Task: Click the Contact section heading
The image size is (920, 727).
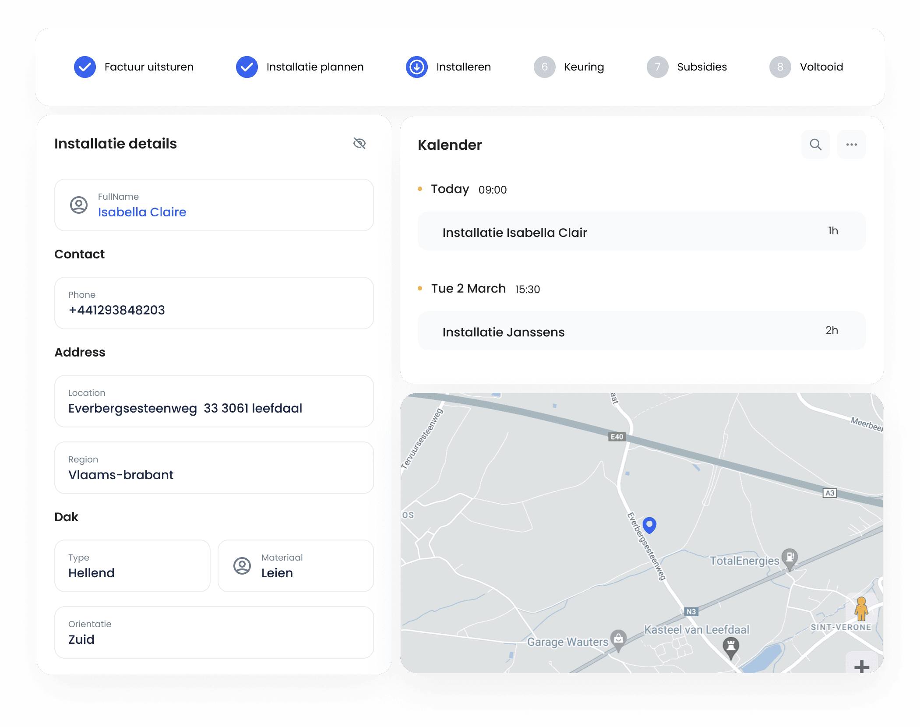Action: [x=79, y=254]
